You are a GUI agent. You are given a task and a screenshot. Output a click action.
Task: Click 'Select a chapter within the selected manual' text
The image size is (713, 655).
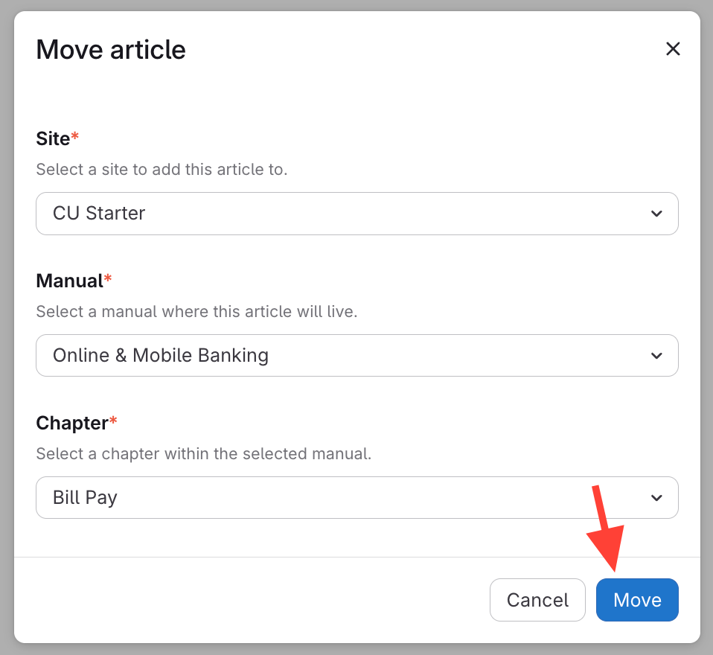tap(203, 453)
